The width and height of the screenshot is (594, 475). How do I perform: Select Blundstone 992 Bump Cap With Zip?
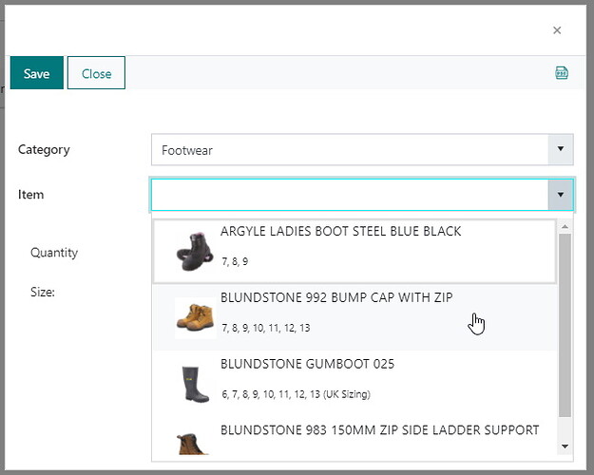[354, 317]
